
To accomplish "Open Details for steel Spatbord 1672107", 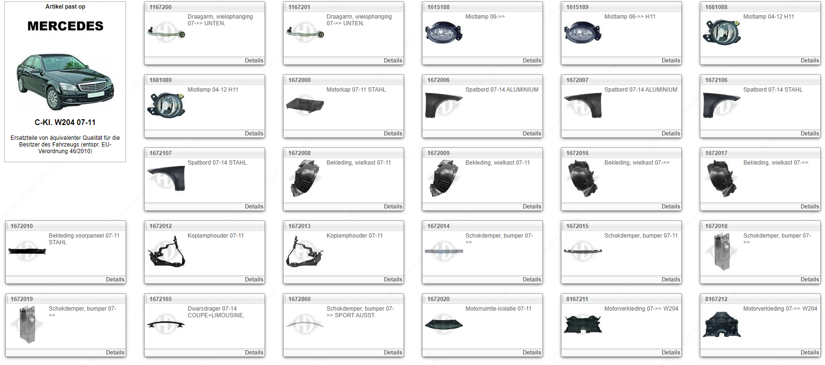I will 254,207.
